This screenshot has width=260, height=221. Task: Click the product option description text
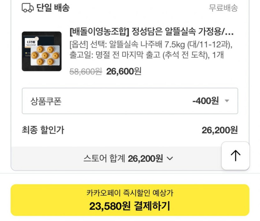(x=151, y=49)
